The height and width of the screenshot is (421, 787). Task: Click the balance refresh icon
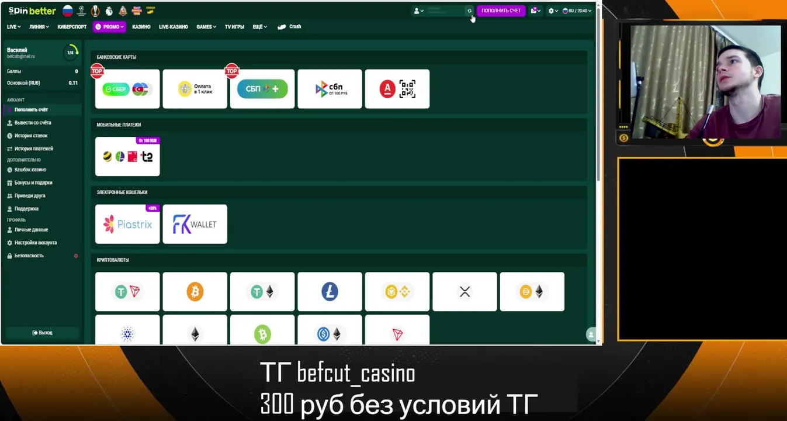(469, 11)
